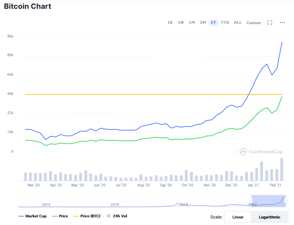Click the Feb '21 x-axis label

click(x=276, y=185)
